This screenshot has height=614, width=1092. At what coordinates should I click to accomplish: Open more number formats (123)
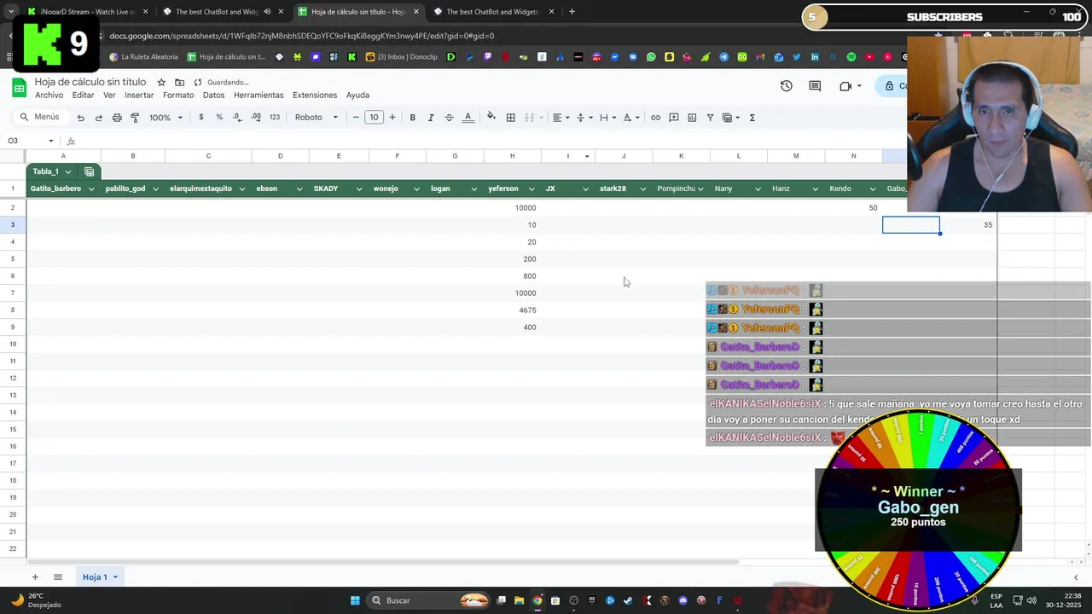click(275, 118)
